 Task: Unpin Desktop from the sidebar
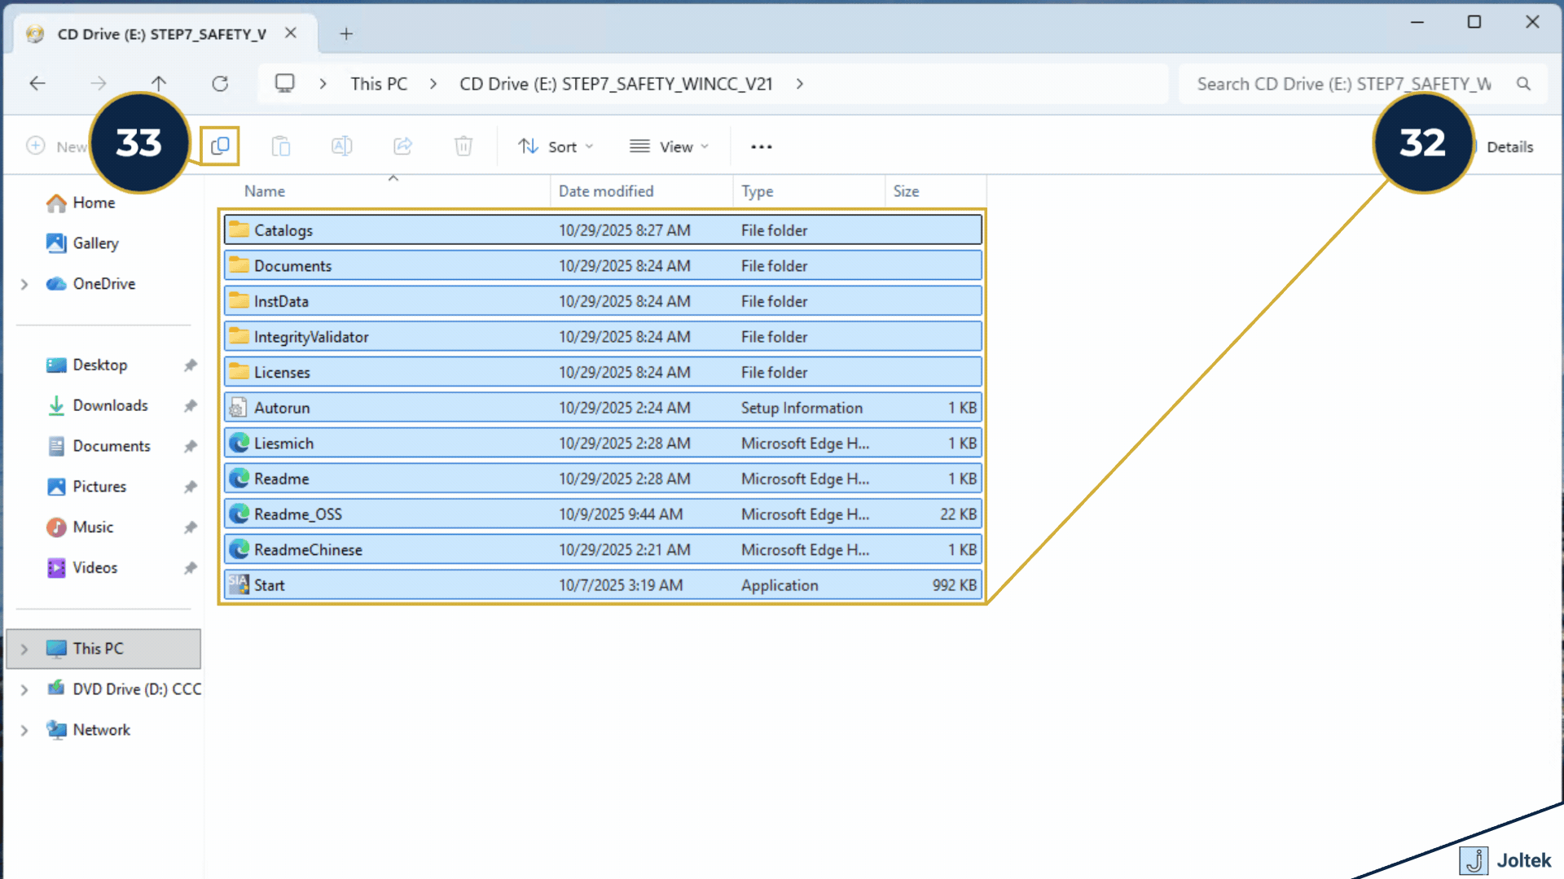tap(189, 365)
